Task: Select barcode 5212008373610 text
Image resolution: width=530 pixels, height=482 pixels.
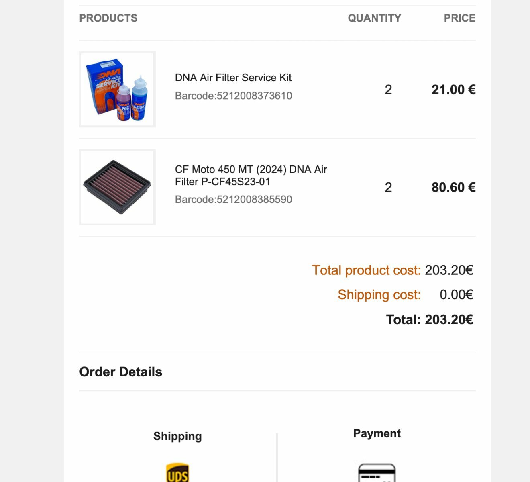Action: click(x=234, y=96)
